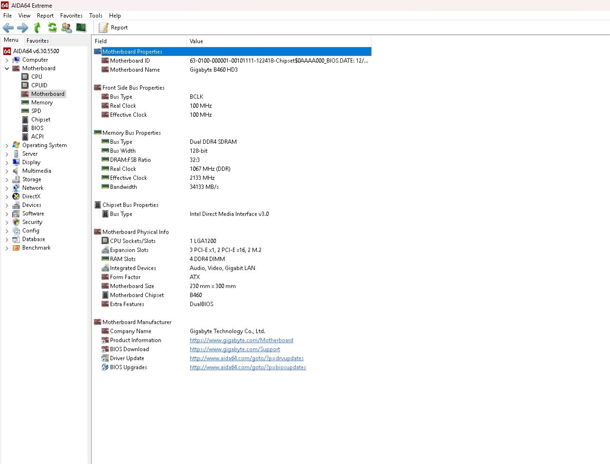
Task: Click the Database icon in tree
Action: click(16, 239)
